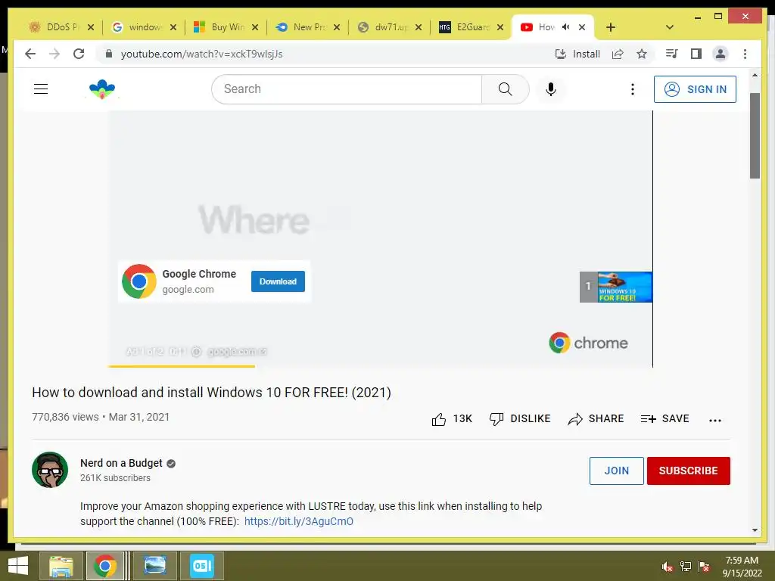Click the red SUBSCRIBE button
Viewport: 775px width, 581px height.
tap(688, 471)
